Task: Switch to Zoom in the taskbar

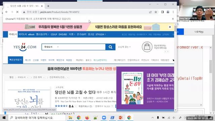Action: (104, 118)
